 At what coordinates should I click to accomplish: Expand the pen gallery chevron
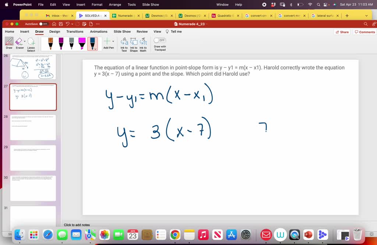tap(95, 49)
